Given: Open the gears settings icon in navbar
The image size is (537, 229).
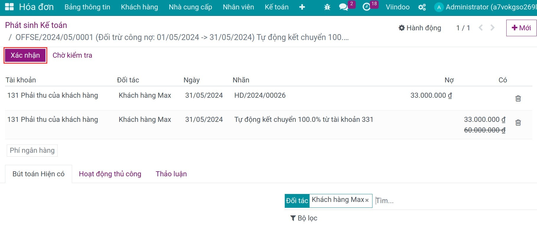Looking at the screenshot, I should pos(422,7).
